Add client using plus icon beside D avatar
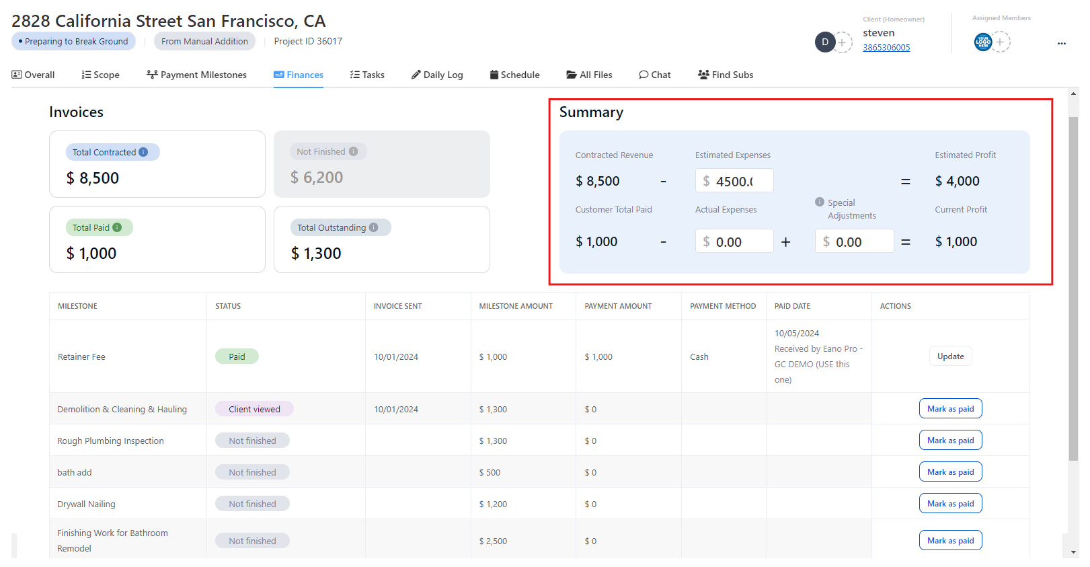Screen dimensions: 1090x567 (x=842, y=42)
